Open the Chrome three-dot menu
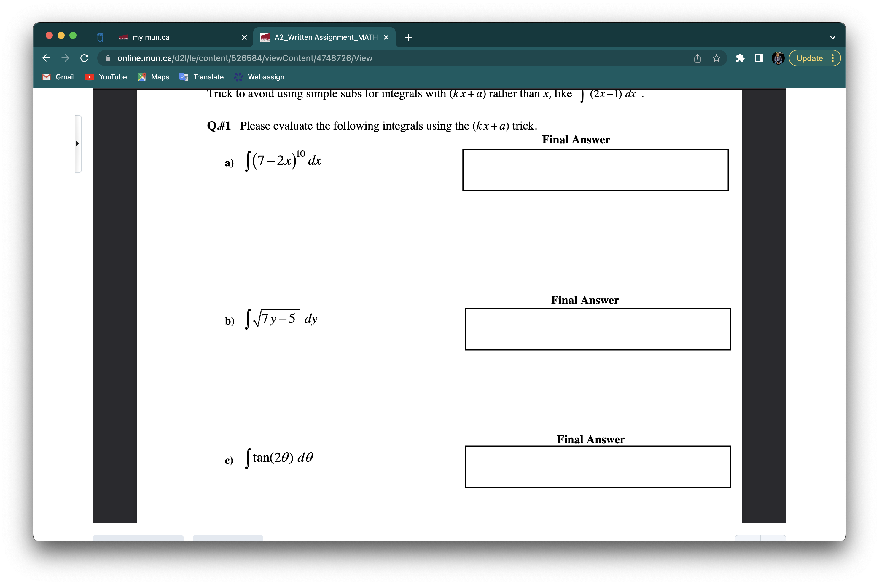 tap(833, 58)
